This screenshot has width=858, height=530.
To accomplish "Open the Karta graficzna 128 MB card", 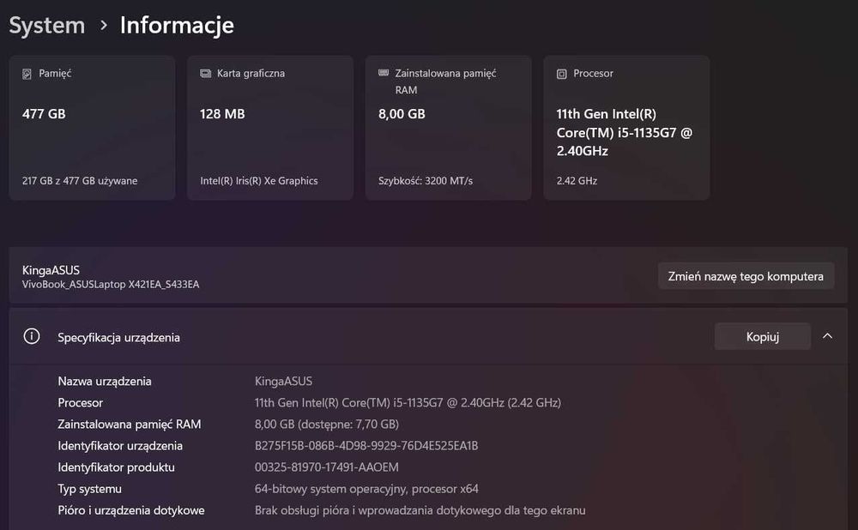I will pos(270,129).
